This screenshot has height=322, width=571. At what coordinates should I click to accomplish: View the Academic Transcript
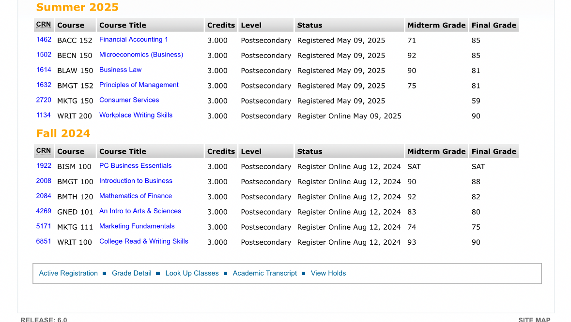pos(264,273)
